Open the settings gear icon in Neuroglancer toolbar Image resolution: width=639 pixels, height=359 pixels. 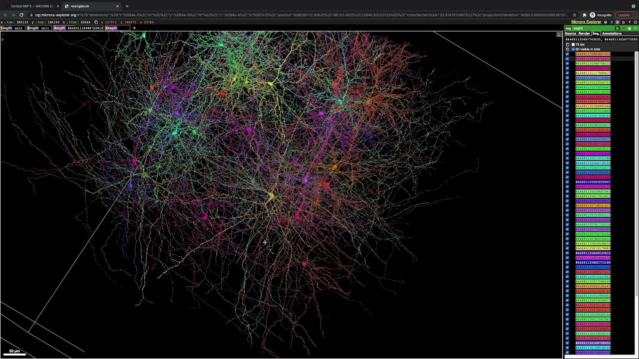click(x=636, y=22)
